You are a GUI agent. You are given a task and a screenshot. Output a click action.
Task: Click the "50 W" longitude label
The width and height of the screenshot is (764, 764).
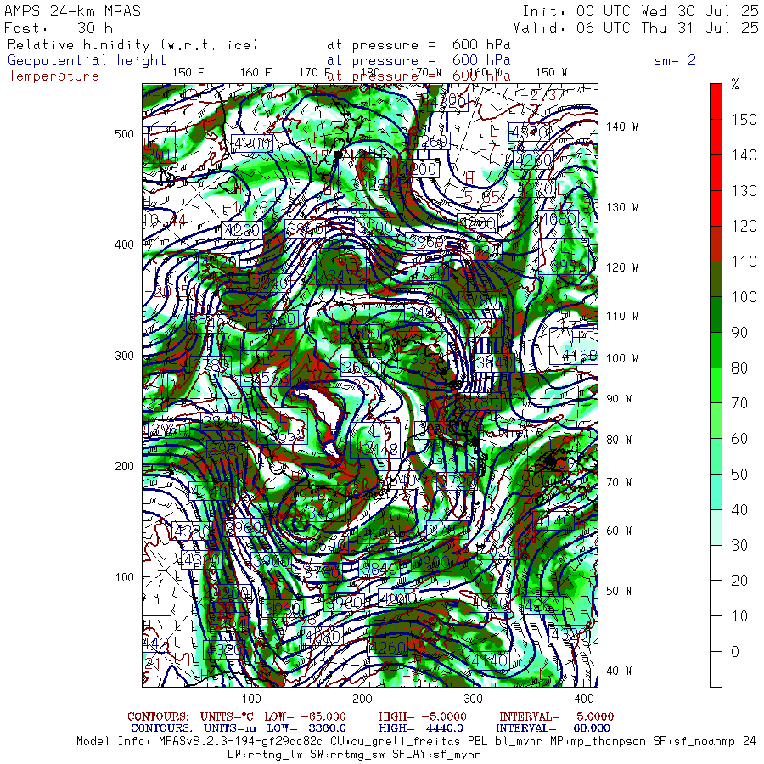(x=619, y=591)
